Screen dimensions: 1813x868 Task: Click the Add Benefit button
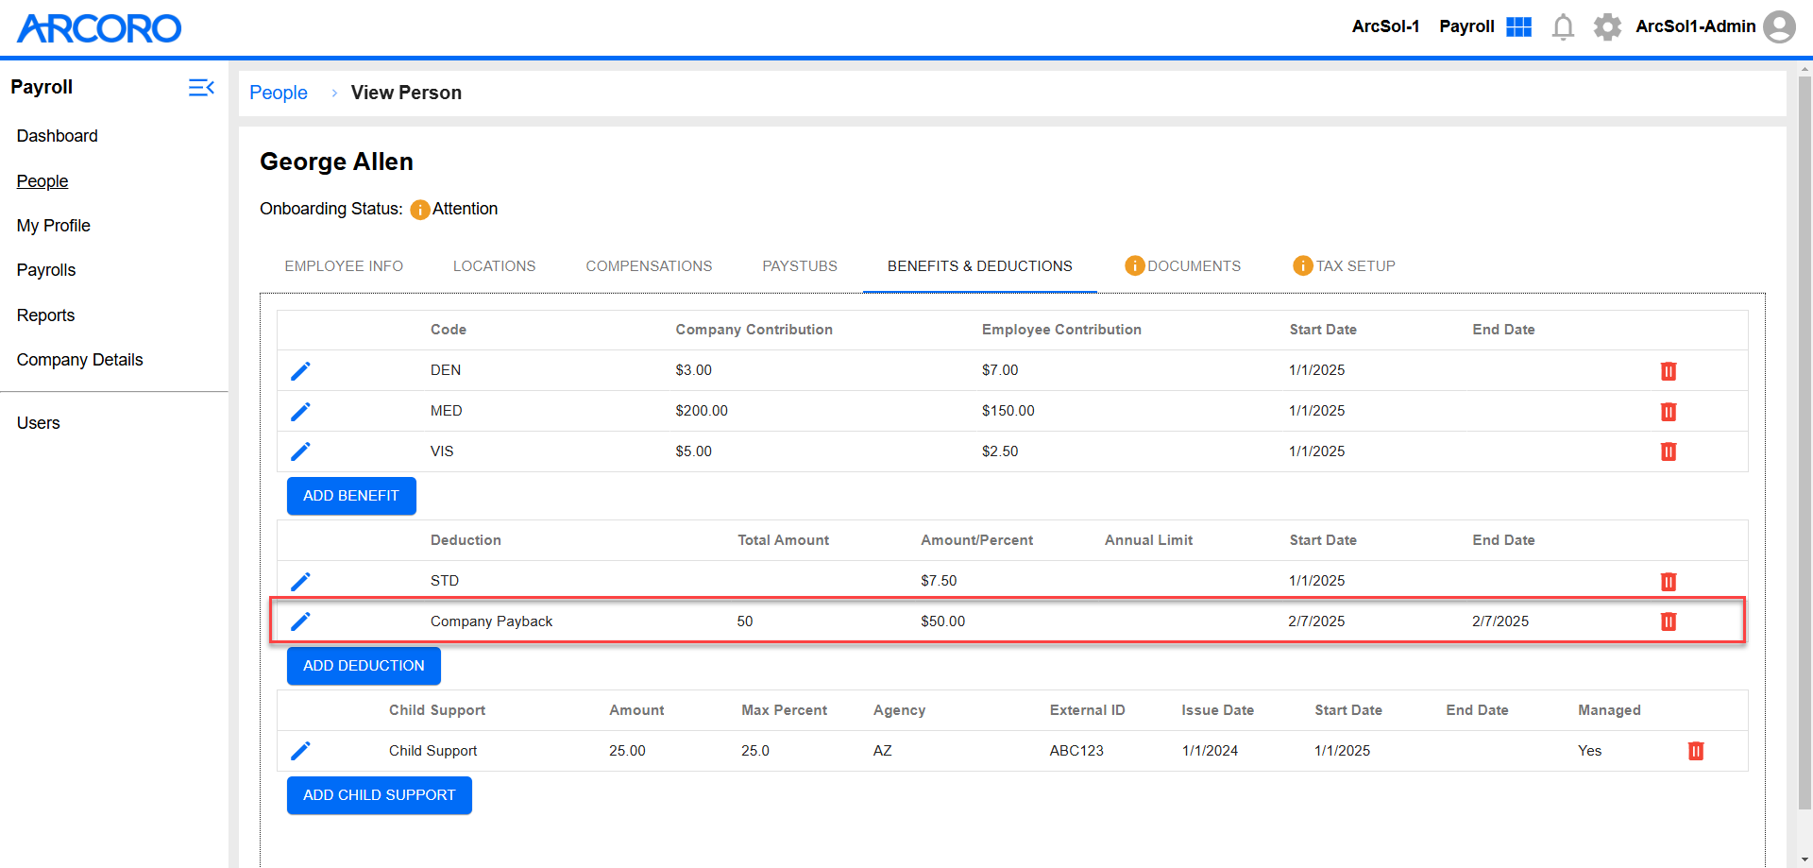(x=351, y=496)
